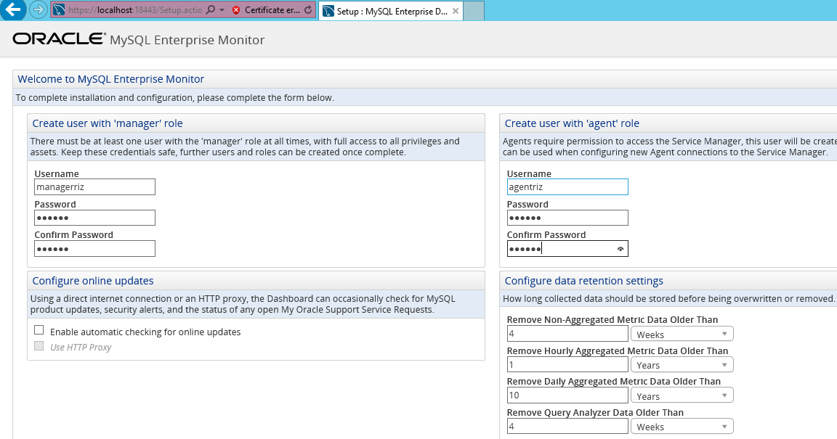Viewport: 837px width, 439px height.
Task: Click the browser Back arrow button
Action: [12, 9]
